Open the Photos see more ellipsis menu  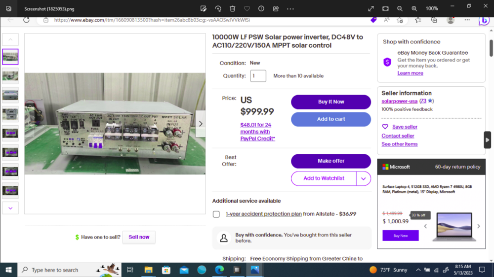point(290,9)
